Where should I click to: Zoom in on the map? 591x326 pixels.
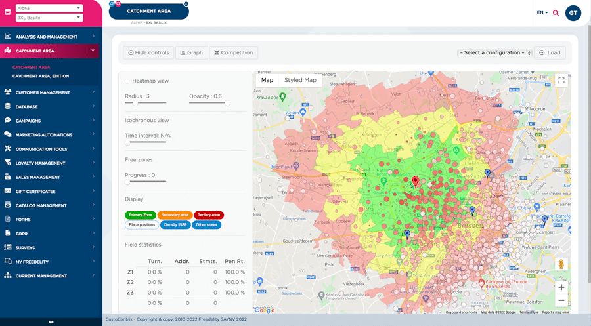(561, 287)
